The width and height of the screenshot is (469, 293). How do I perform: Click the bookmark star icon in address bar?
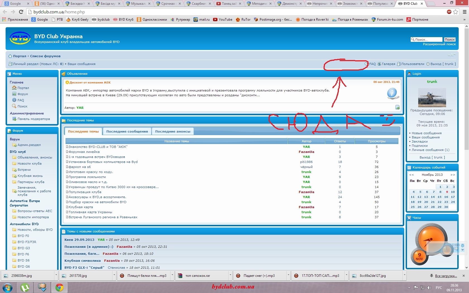coord(456,12)
